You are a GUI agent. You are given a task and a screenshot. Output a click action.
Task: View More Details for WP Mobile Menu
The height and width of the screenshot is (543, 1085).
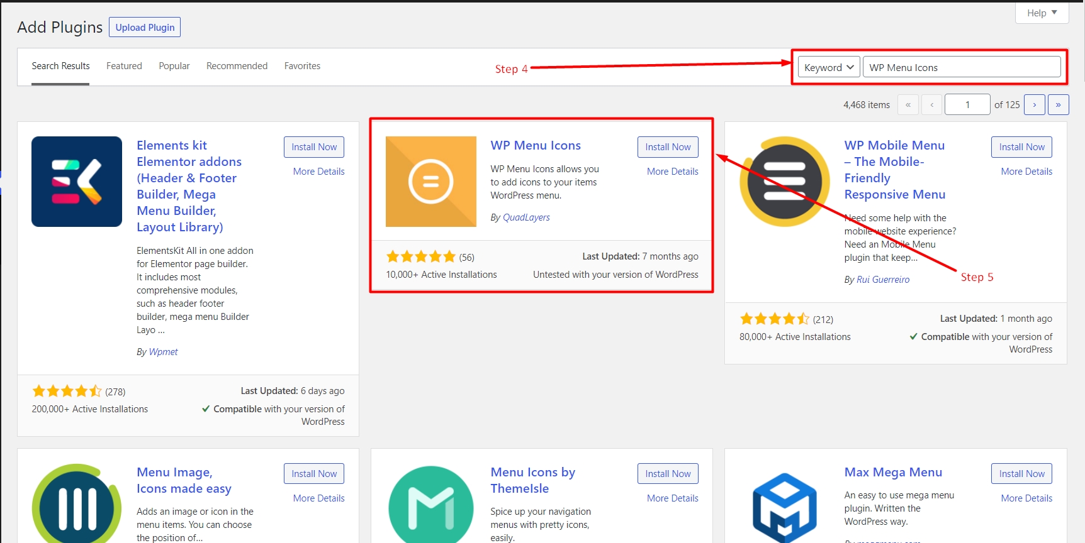coord(1026,172)
